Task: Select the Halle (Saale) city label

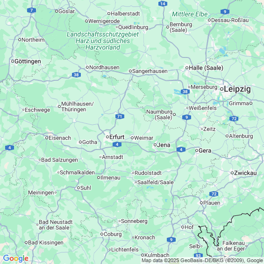Action: 206,68
